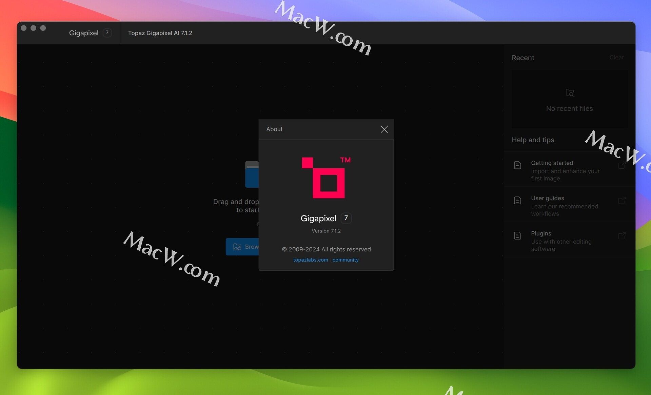Click the no recent files folder icon
The width and height of the screenshot is (651, 395).
click(x=570, y=92)
